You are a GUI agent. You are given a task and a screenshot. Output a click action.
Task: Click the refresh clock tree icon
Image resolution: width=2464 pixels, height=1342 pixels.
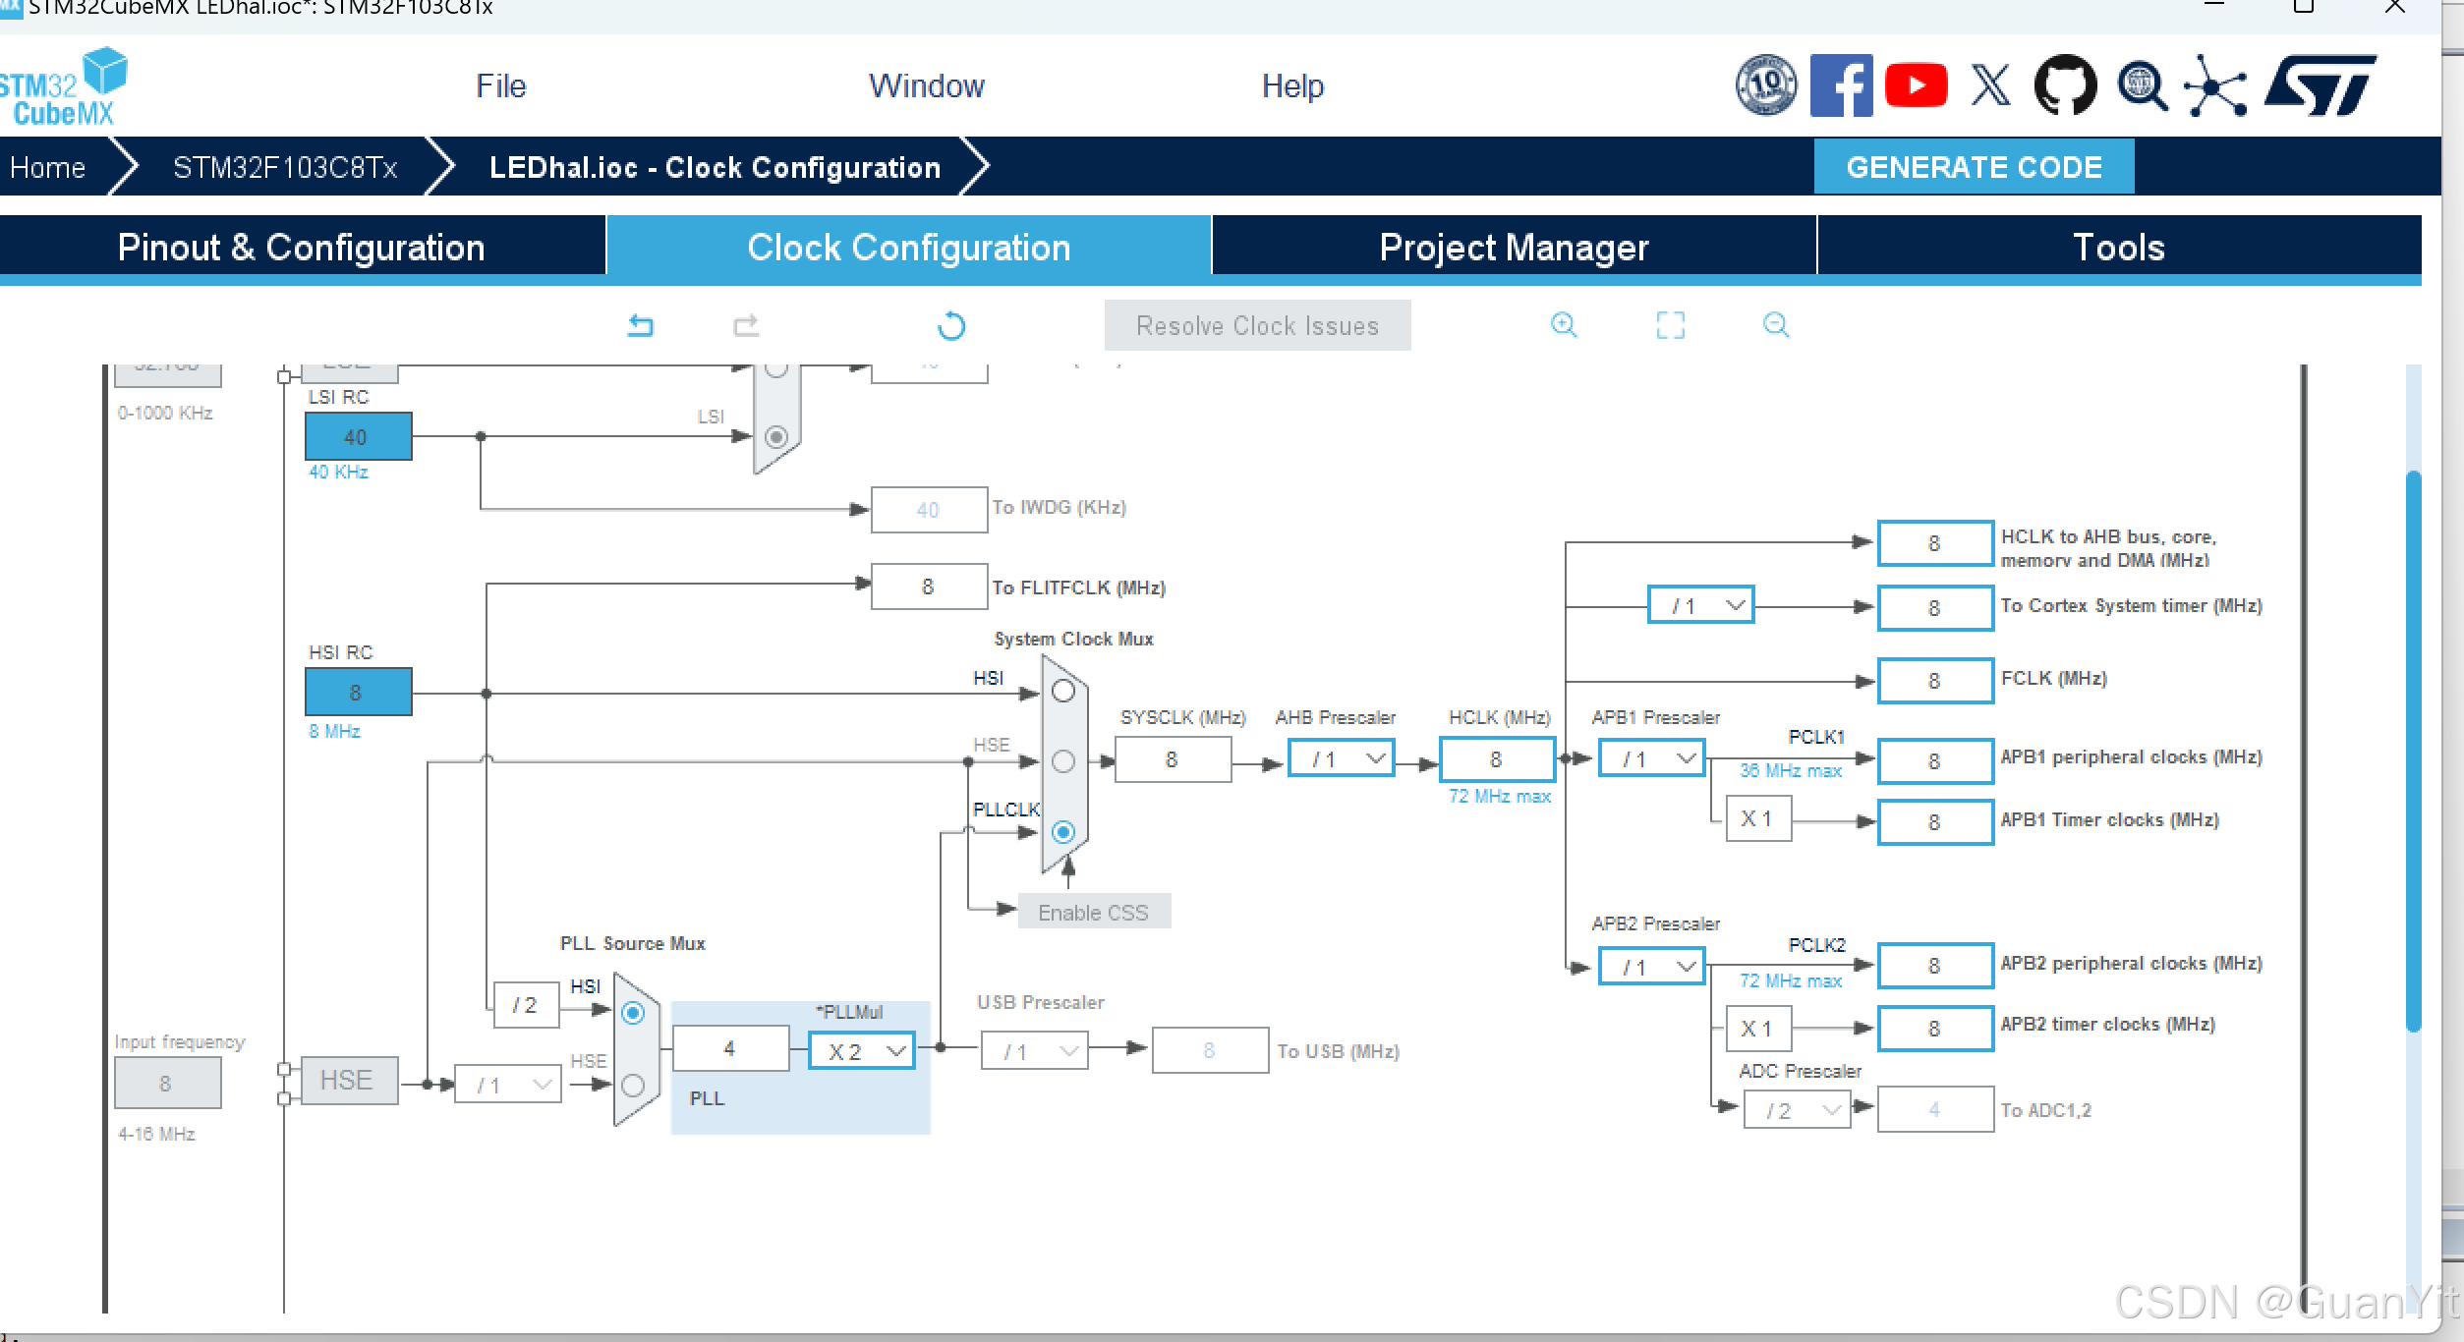pos(950,325)
